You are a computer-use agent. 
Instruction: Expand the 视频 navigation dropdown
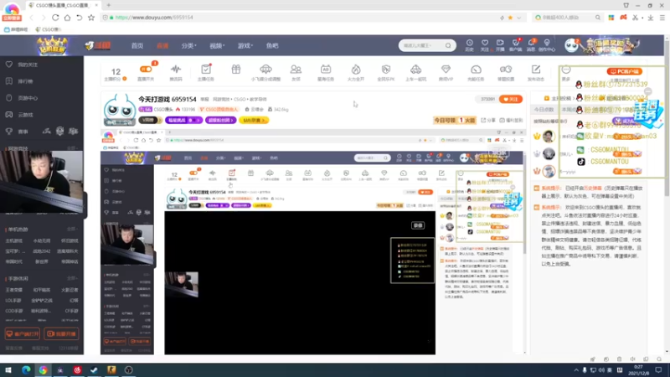[x=217, y=46]
